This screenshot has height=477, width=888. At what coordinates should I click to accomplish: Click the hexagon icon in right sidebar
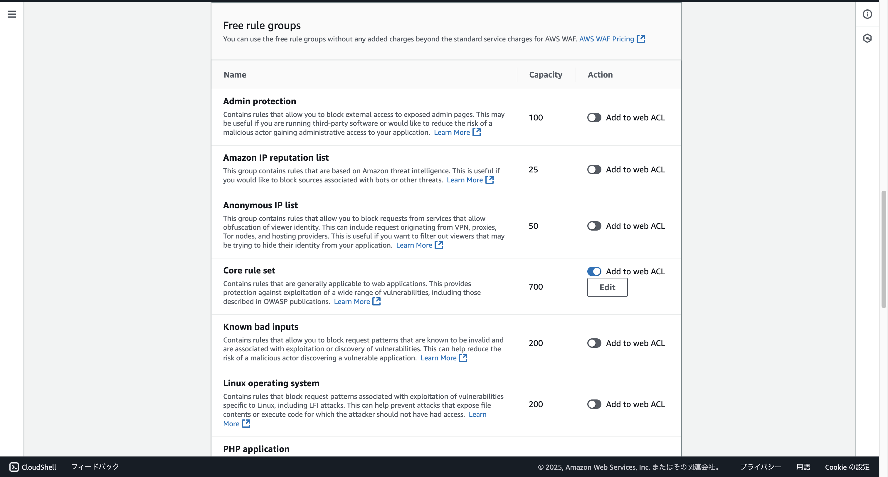[x=867, y=38]
